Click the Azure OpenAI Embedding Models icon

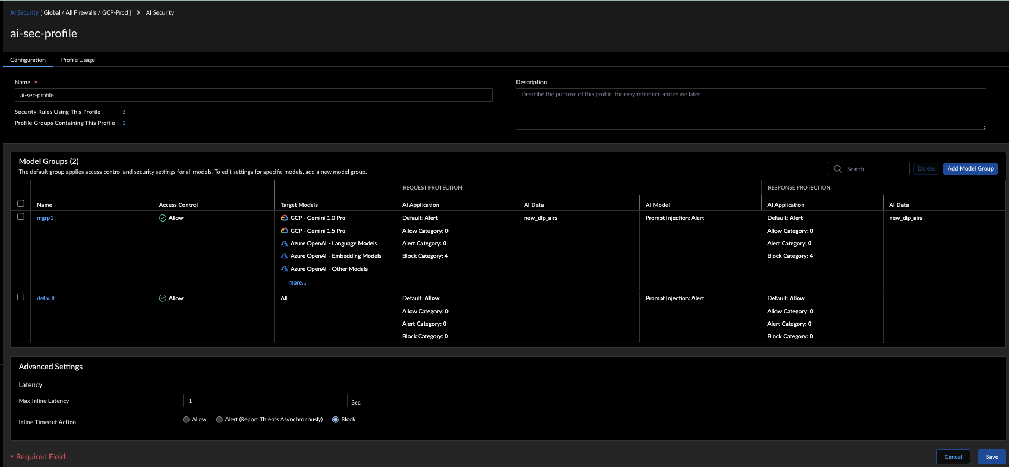tap(284, 256)
